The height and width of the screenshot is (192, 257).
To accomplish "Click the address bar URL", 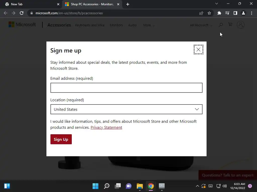I will pos(69,13).
